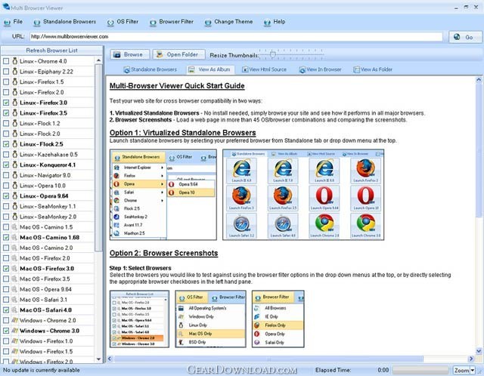Click the camera icon on the Browse button

pos(116,54)
